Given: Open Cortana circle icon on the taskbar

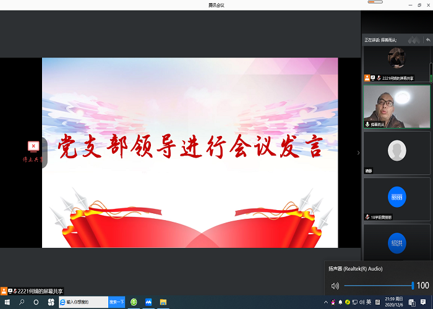Looking at the screenshot, I should pos(36,302).
